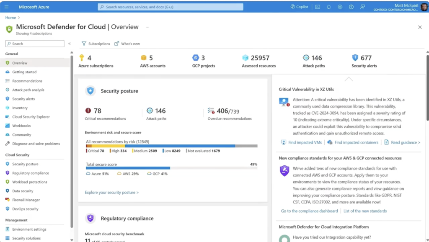Open portal settings gear

click(x=340, y=7)
